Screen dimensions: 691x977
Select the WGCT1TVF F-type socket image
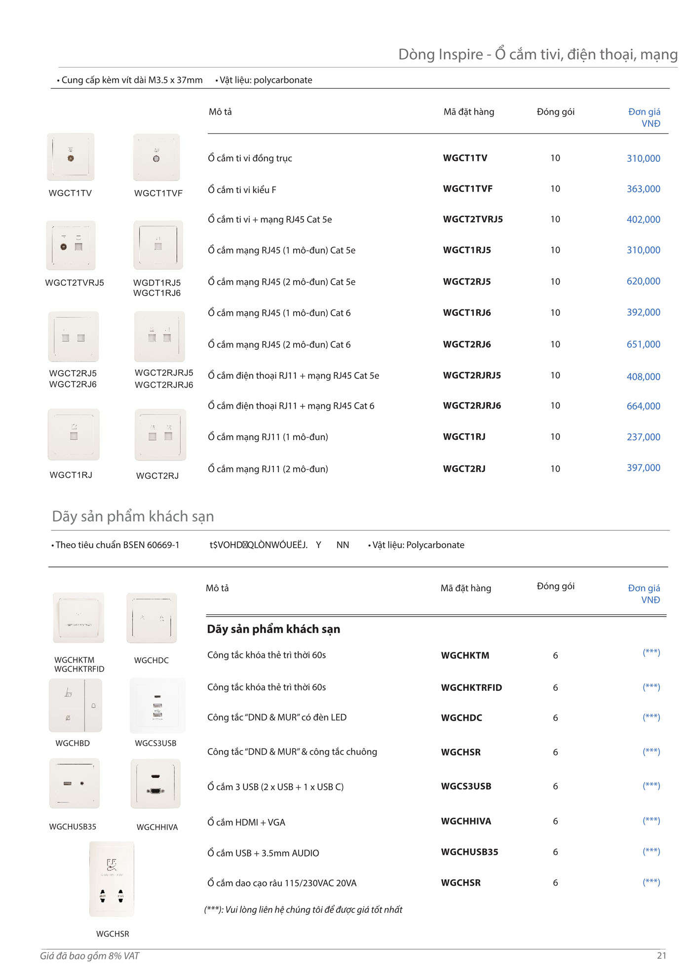pyautogui.click(x=156, y=157)
